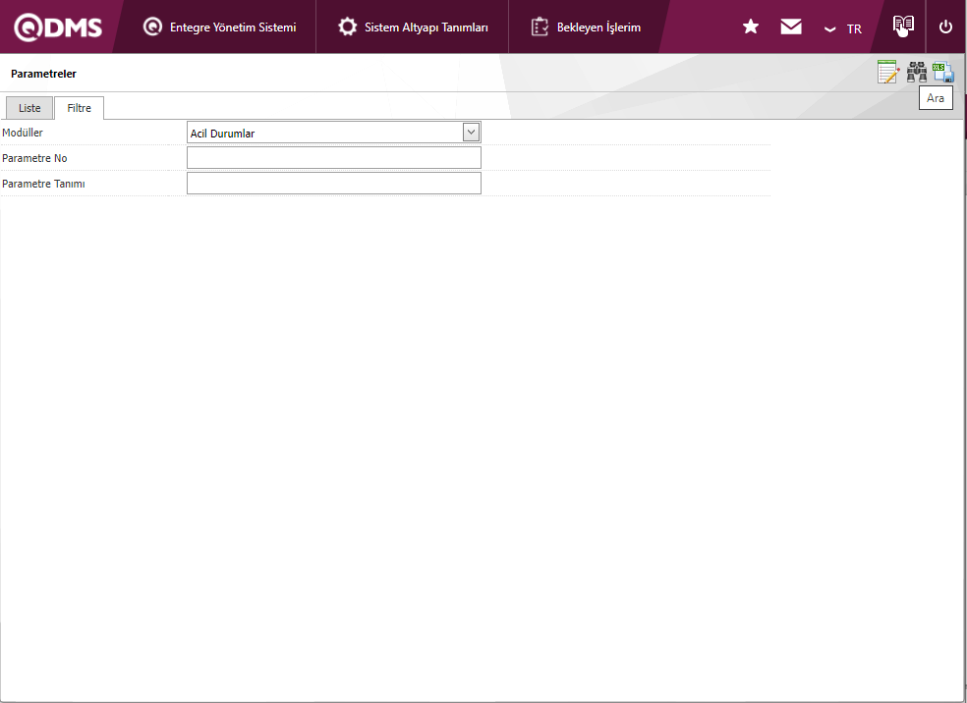
Task: Open the Modüller dropdown arrow
Action: (471, 133)
